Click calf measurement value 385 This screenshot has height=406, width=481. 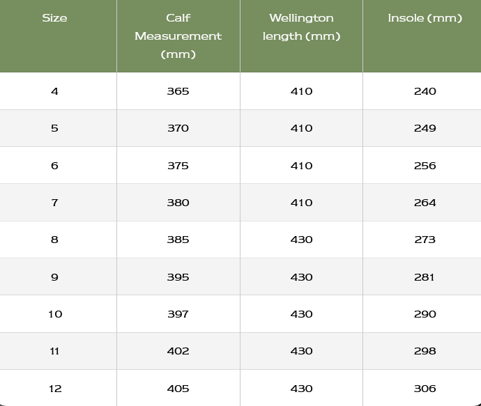coord(178,240)
